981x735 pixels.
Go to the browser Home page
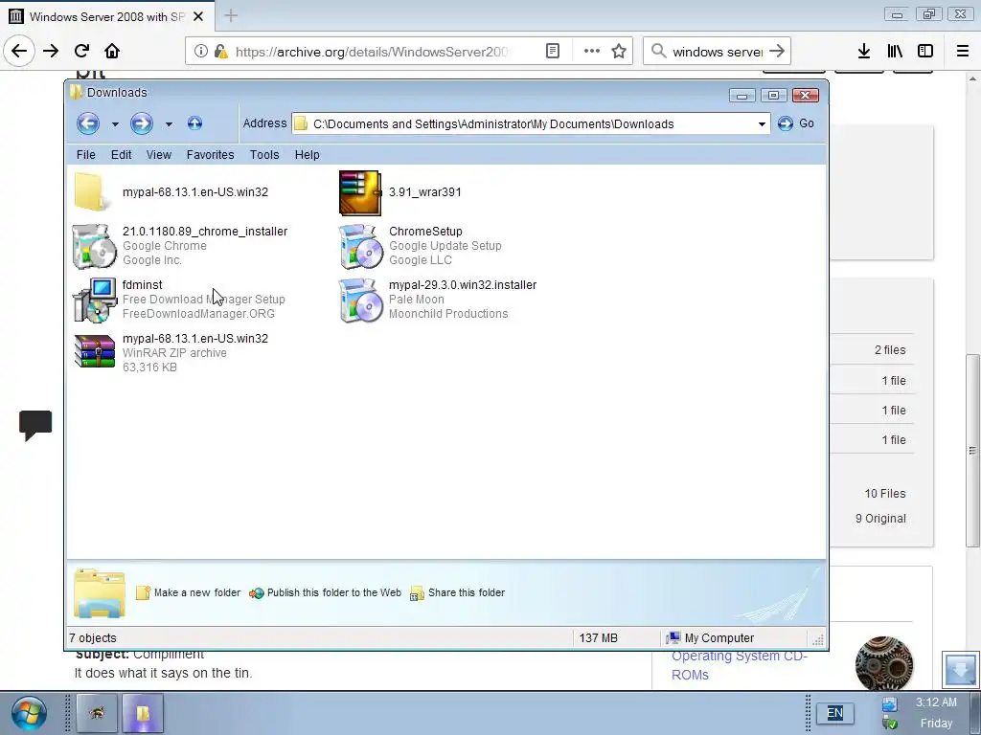tap(112, 52)
